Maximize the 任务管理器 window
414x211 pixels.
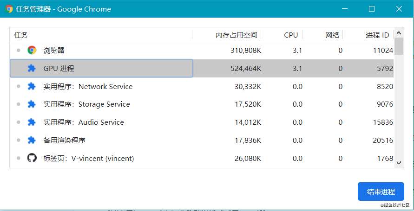(372, 9)
